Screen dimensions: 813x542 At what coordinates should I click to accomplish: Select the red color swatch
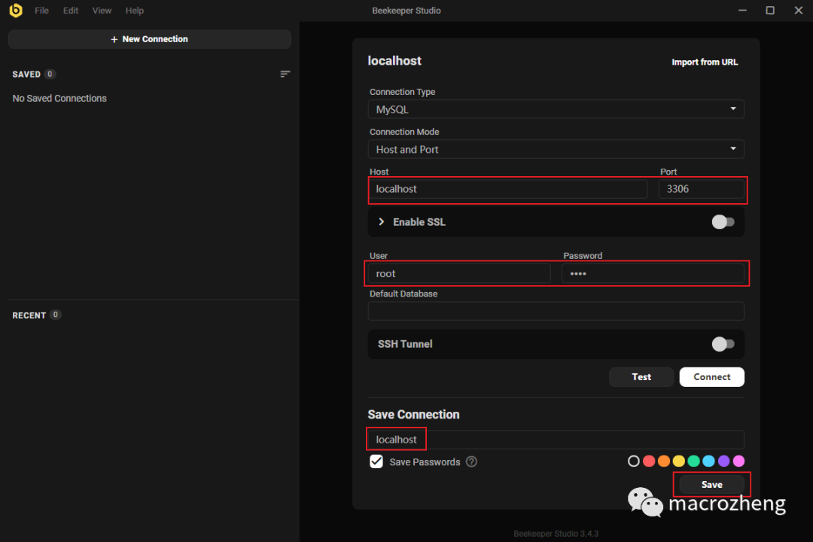[649, 461]
